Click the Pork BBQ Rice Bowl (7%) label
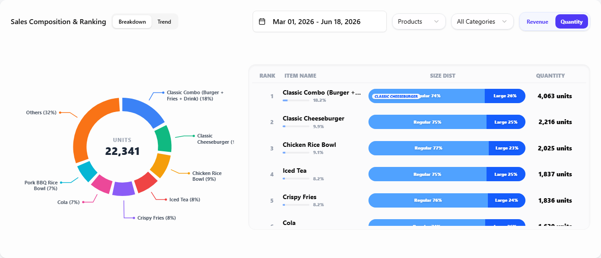Screen dimensions: 601x258 [41, 185]
